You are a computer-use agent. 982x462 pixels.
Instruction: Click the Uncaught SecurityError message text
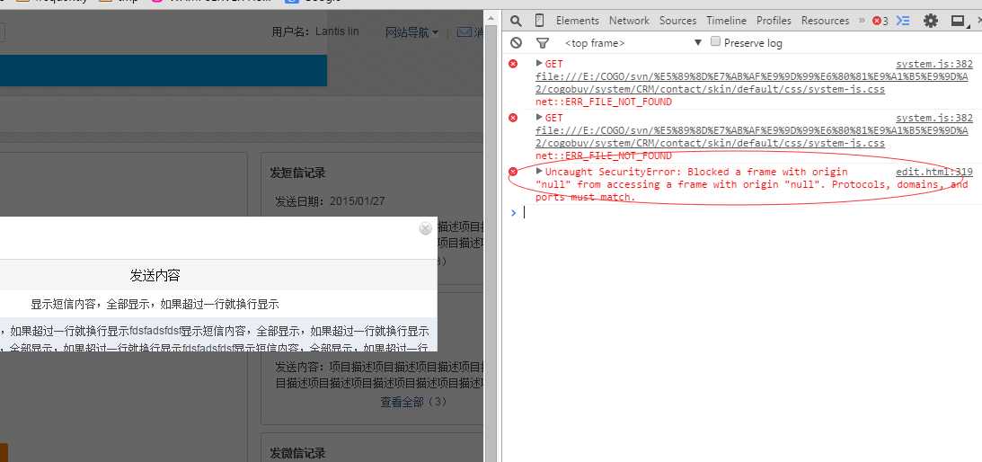[x=751, y=183]
